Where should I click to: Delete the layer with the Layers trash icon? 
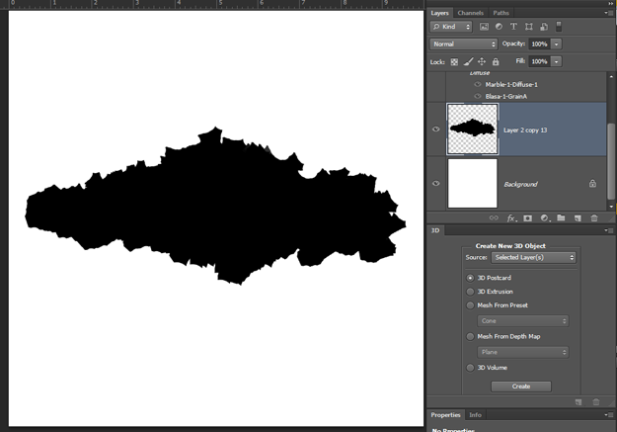[x=594, y=217]
